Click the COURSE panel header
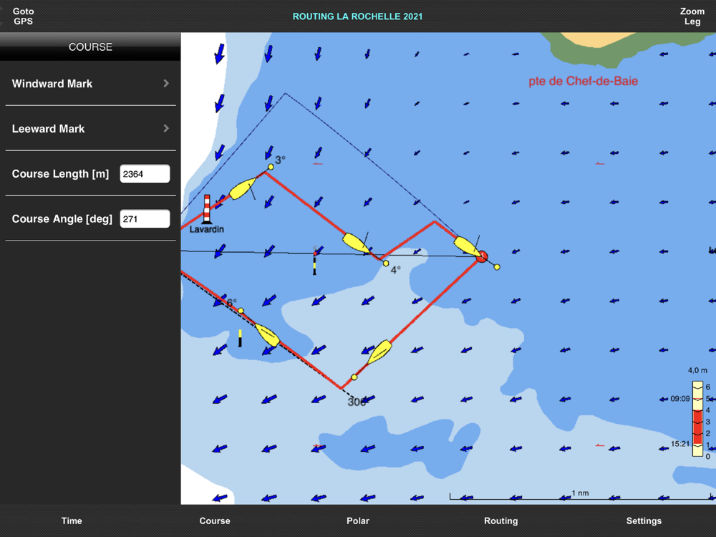The height and width of the screenshot is (537, 716). pyautogui.click(x=90, y=47)
